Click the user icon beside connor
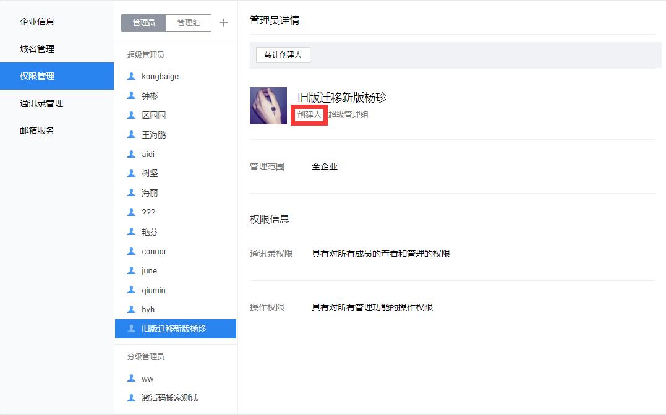The width and height of the screenshot is (666, 415). (131, 251)
